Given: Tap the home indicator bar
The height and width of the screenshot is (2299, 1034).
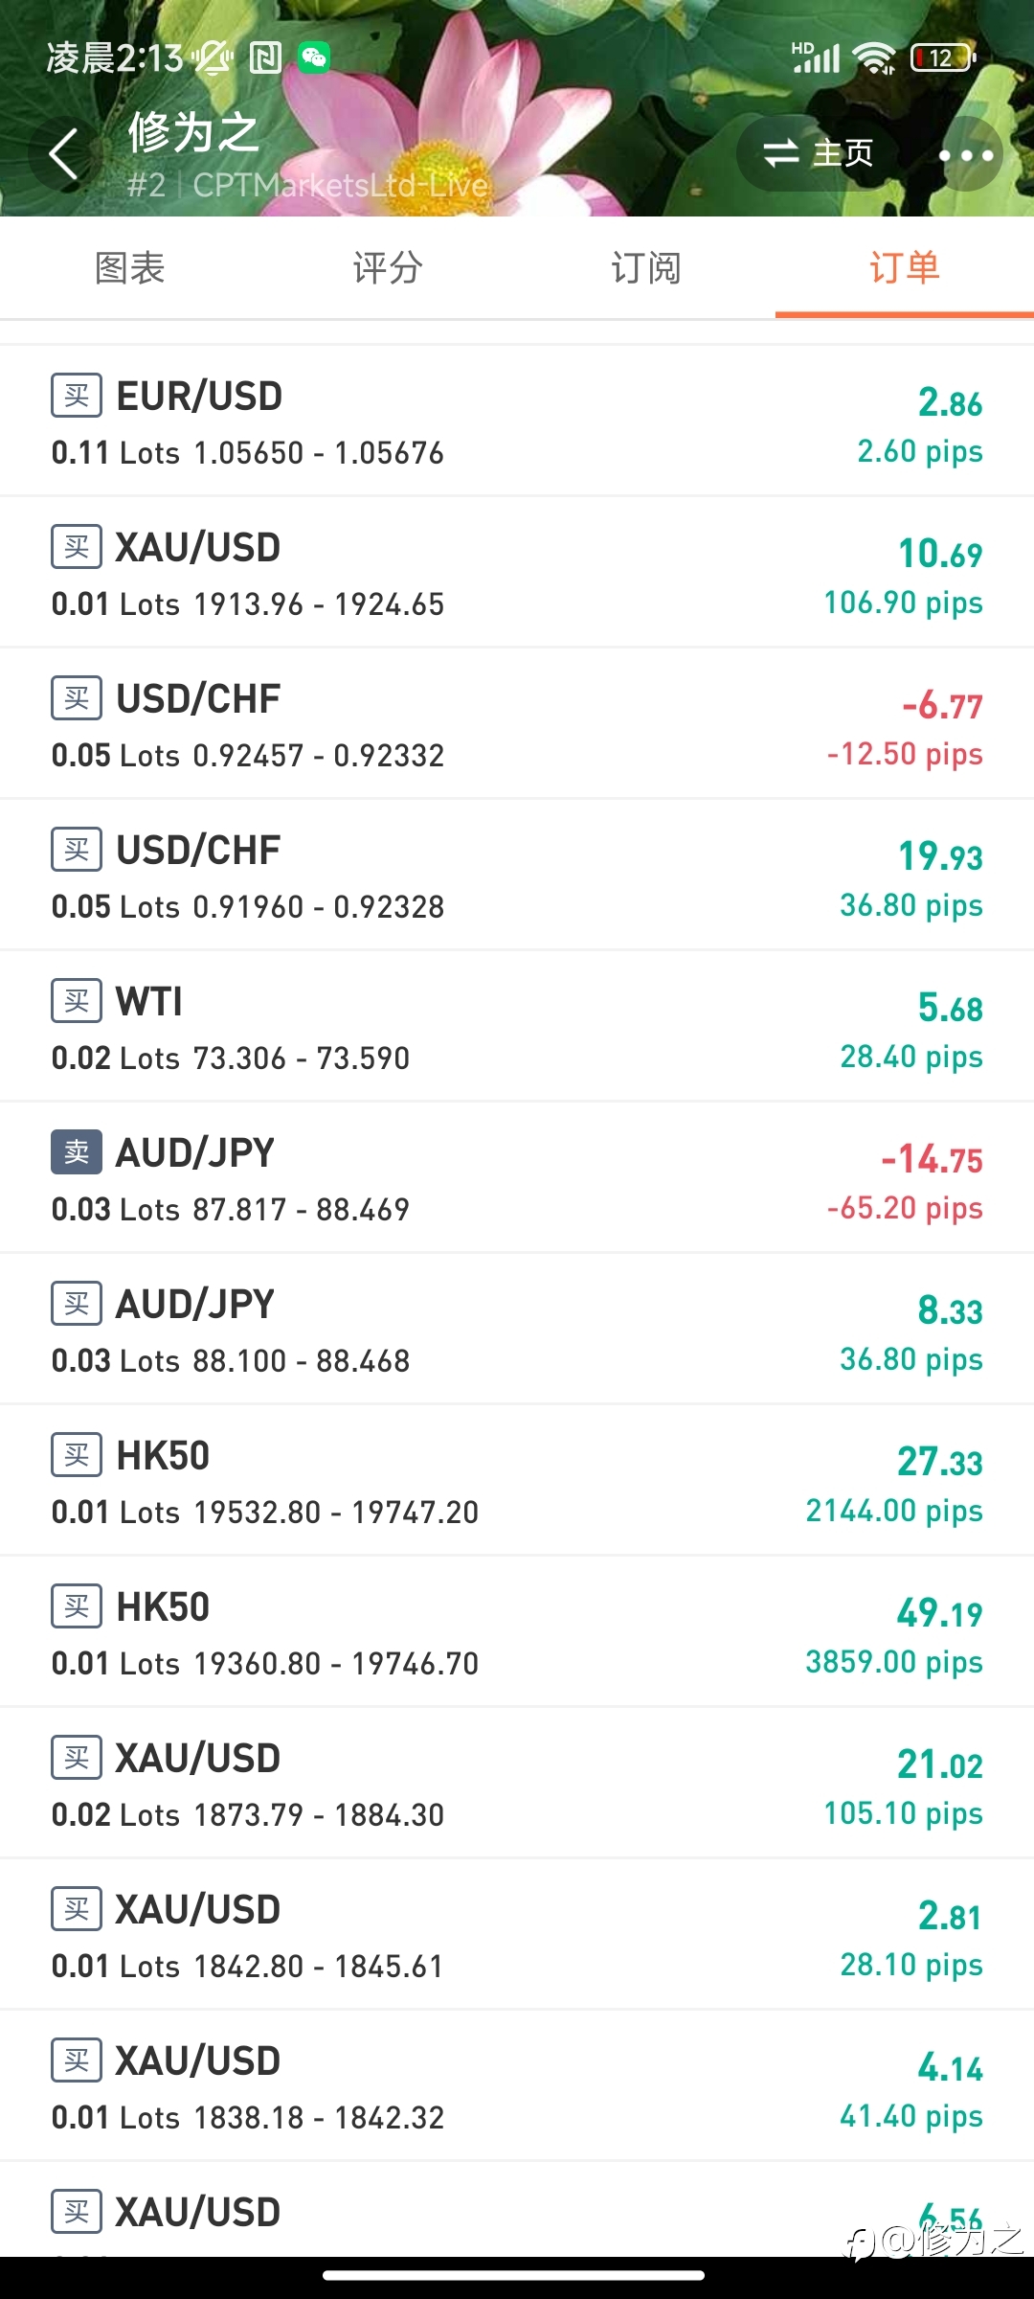Looking at the screenshot, I should pyautogui.click(x=514, y=2275).
